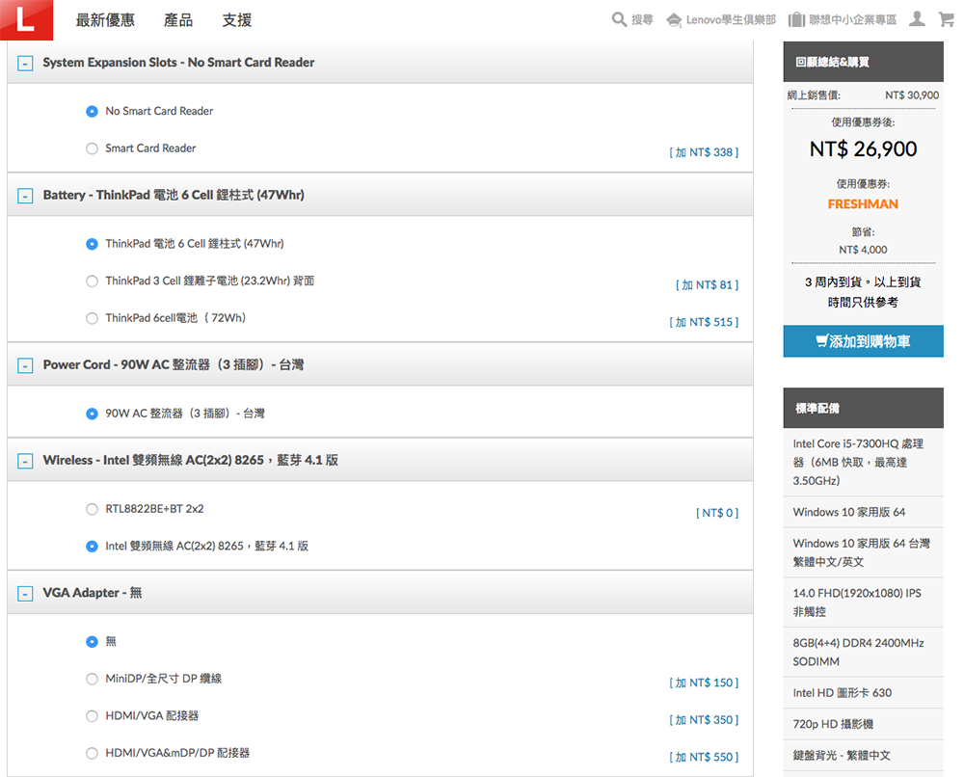
Task: Choose the HDMI/VGA adapter option
Action: coord(93,716)
